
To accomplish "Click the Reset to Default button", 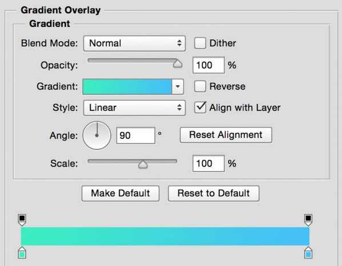I will coord(213,193).
